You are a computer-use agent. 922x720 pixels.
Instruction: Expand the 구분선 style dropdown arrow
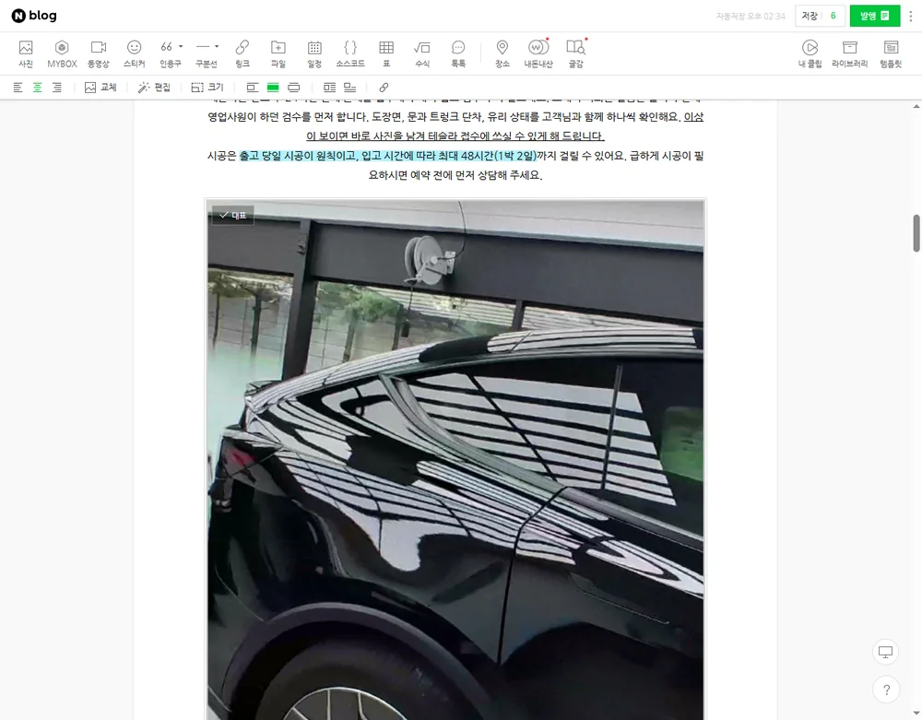point(217,46)
